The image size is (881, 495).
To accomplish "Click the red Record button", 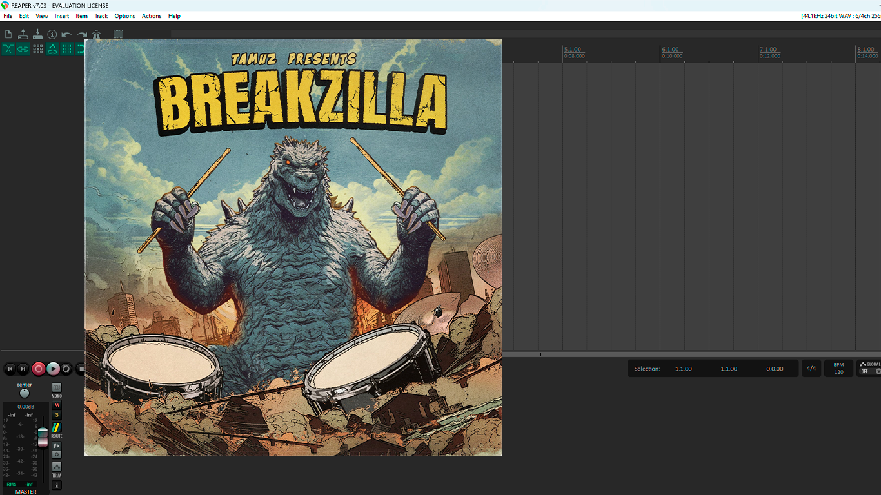I will pyautogui.click(x=39, y=369).
